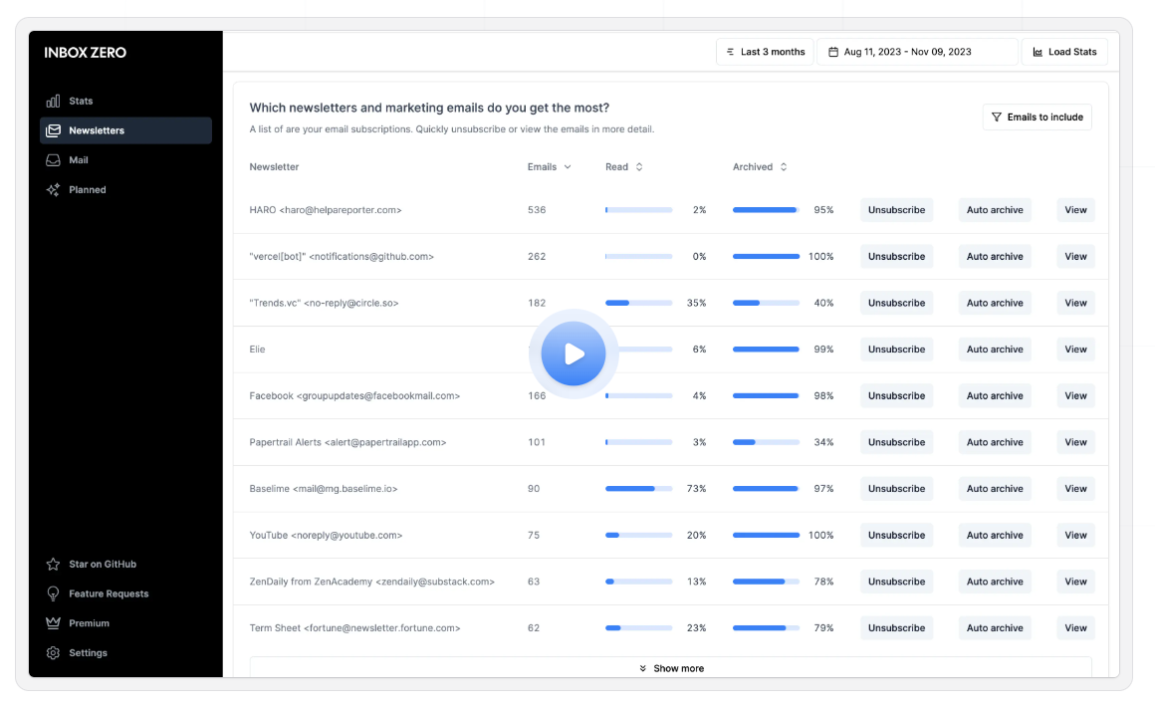Toggle sort on Read column header
The height and width of the screenshot is (709, 1155).
click(x=623, y=167)
